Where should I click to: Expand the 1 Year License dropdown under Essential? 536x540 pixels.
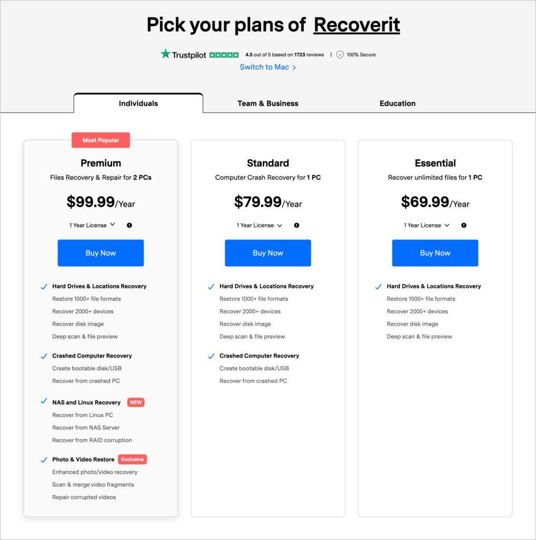pos(426,225)
